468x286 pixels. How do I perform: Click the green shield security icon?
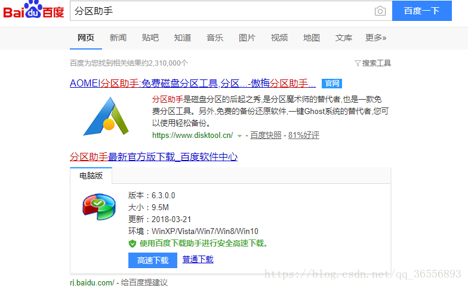(x=133, y=244)
